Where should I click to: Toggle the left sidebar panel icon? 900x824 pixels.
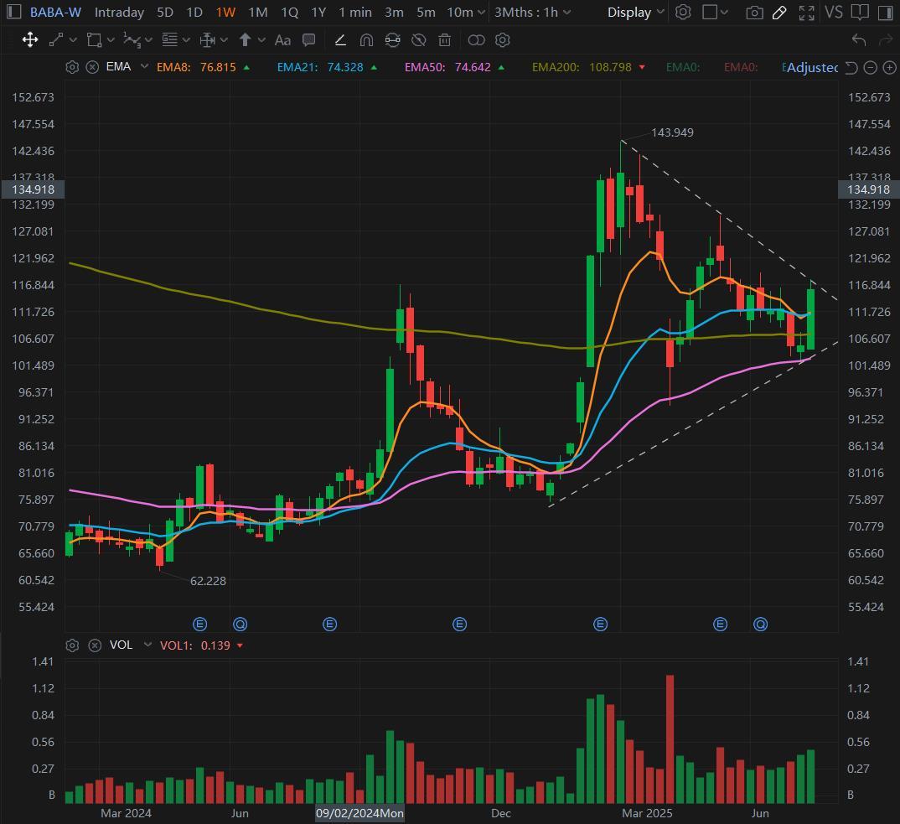pos(13,12)
